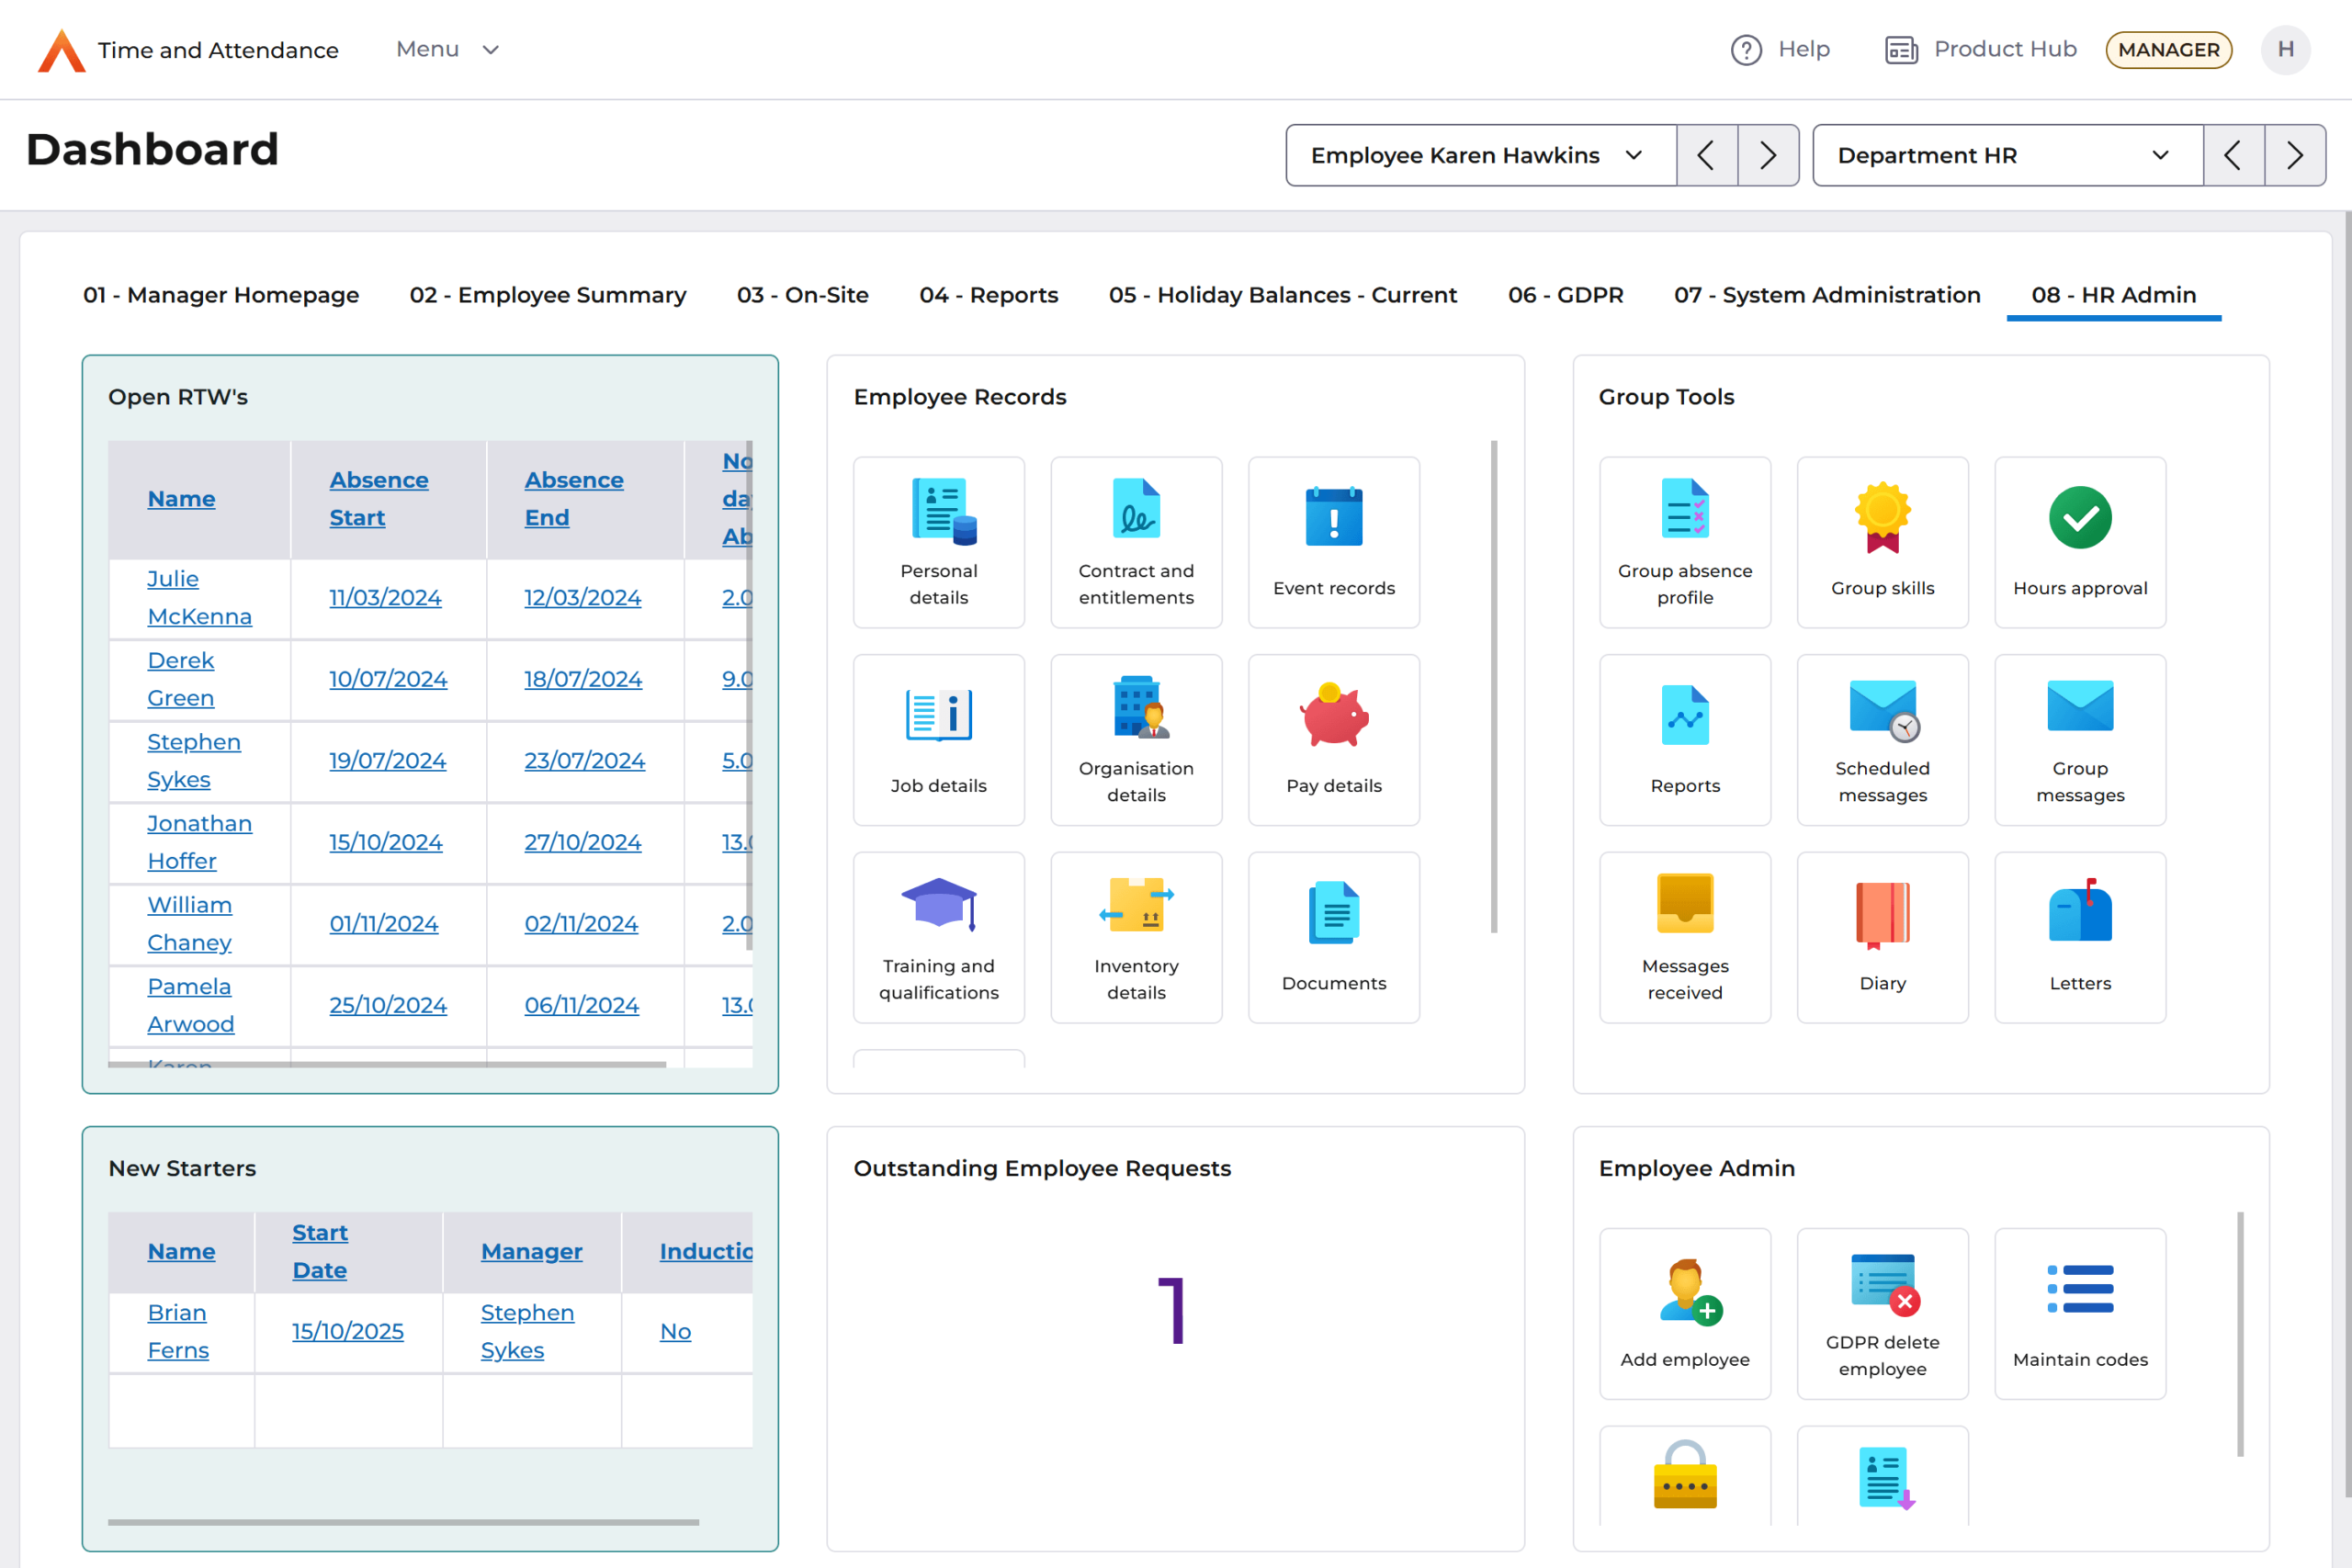
Task: Select Add employee in Employee Admin
Action: click(x=1684, y=1313)
